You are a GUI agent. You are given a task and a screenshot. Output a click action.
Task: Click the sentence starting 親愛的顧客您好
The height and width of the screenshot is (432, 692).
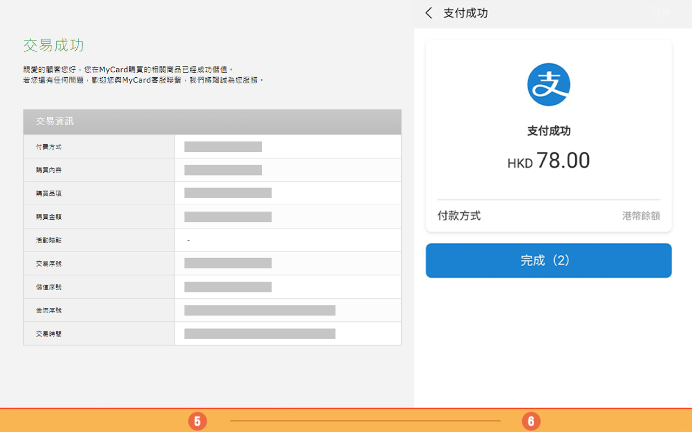(128, 70)
